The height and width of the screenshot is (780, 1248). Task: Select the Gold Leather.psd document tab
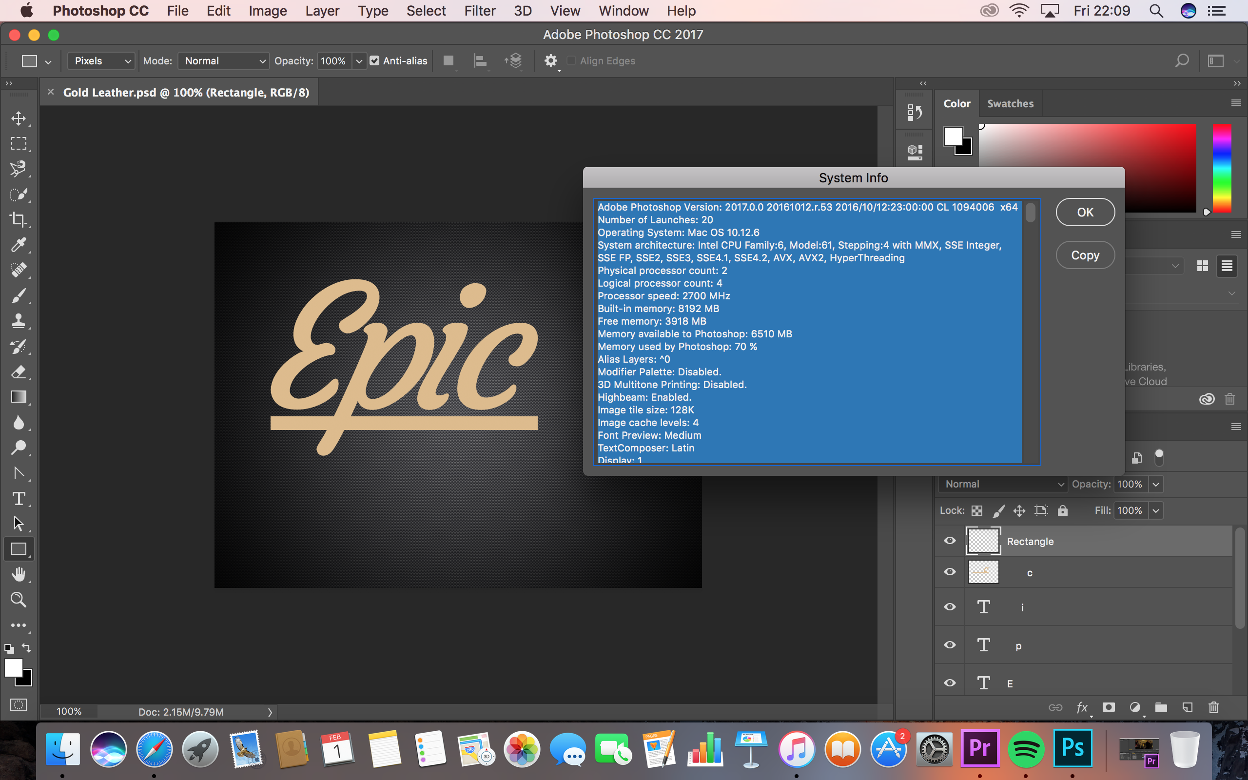pyautogui.click(x=186, y=92)
